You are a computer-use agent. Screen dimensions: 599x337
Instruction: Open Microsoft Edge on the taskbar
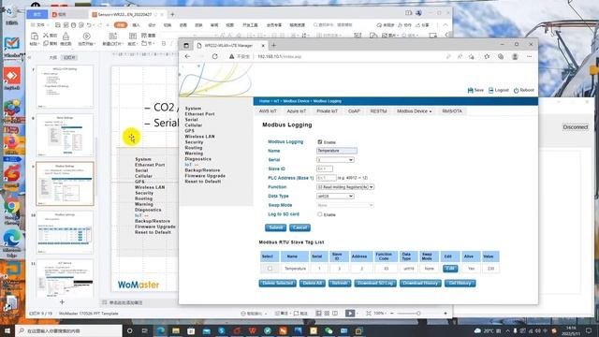(160, 330)
